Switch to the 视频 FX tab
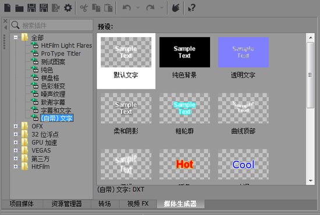320x215 pixels. [x=138, y=204]
